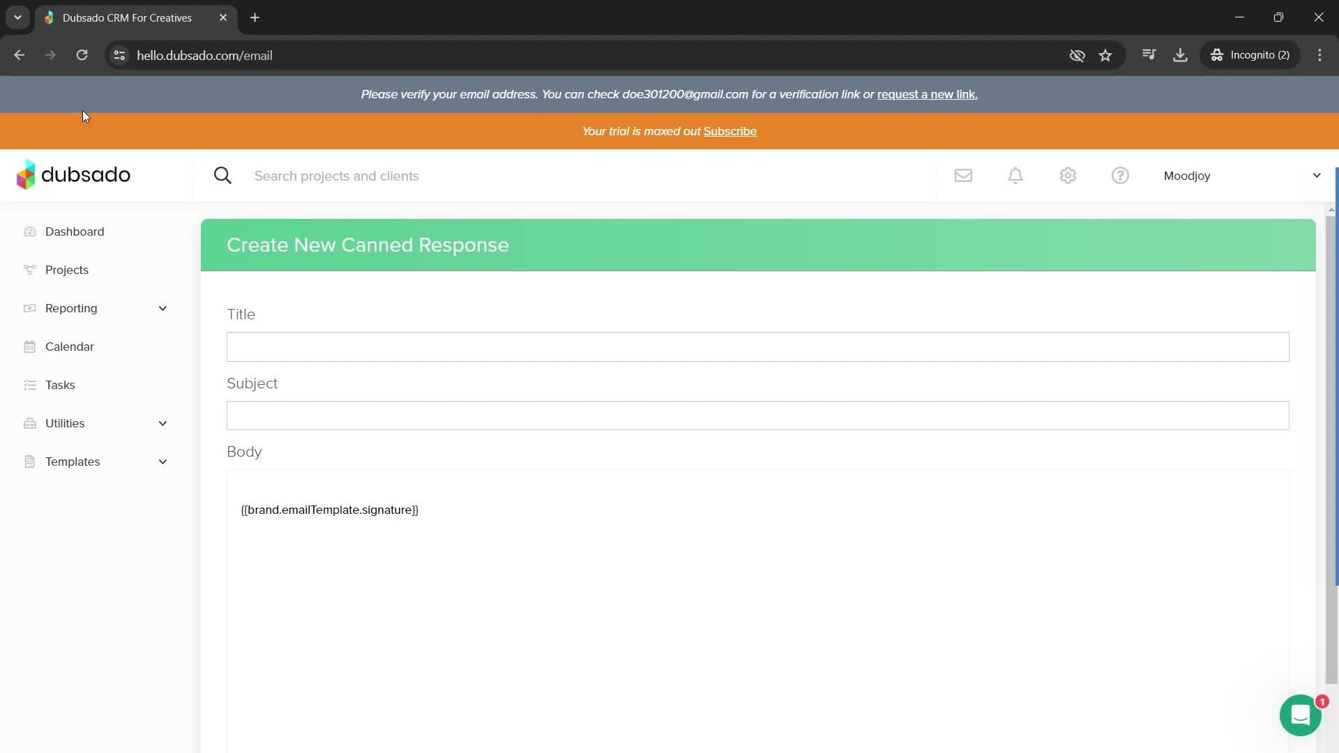Expand the Reporting menu chevron
The width and height of the screenshot is (1339, 753).
(x=162, y=308)
